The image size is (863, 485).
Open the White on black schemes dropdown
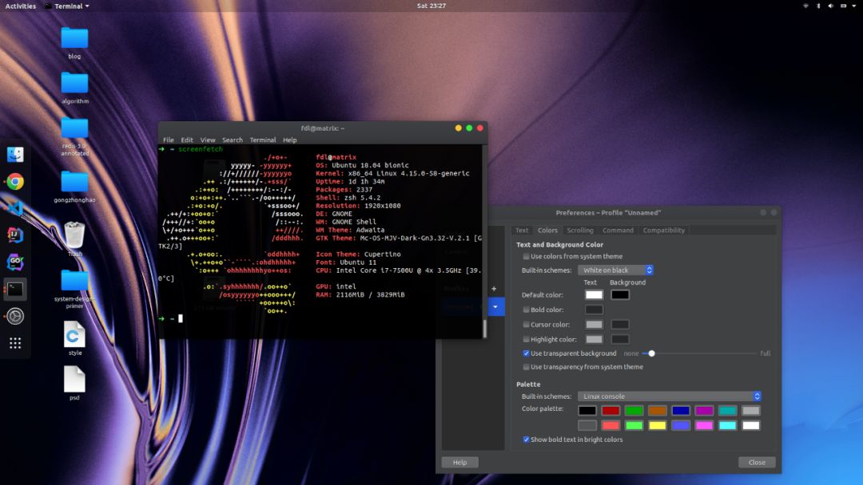(616, 270)
